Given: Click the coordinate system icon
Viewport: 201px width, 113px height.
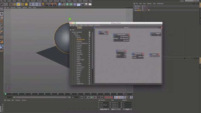Looking at the screenshot, I should pyautogui.click(x=43, y=4).
